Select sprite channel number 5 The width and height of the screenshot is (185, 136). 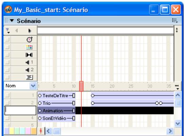[x=32, y=125]
